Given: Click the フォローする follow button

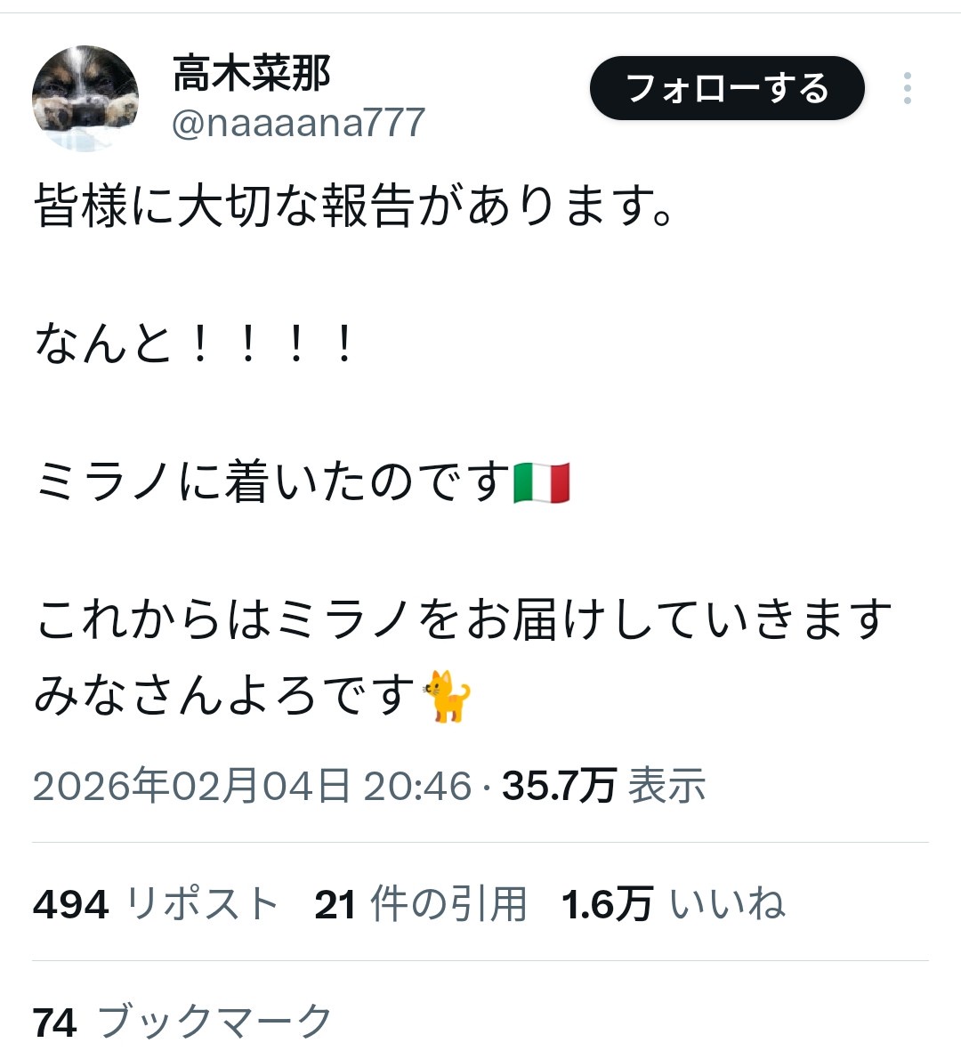Looking at the screenshot, I should coord(727,88).
